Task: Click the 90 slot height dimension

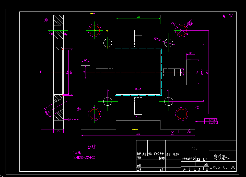Action: 197,72
